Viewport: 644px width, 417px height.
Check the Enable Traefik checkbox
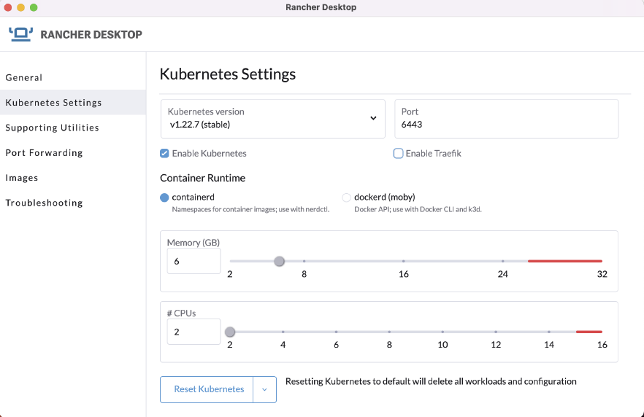pyautogui.click(x=398, y=153)
